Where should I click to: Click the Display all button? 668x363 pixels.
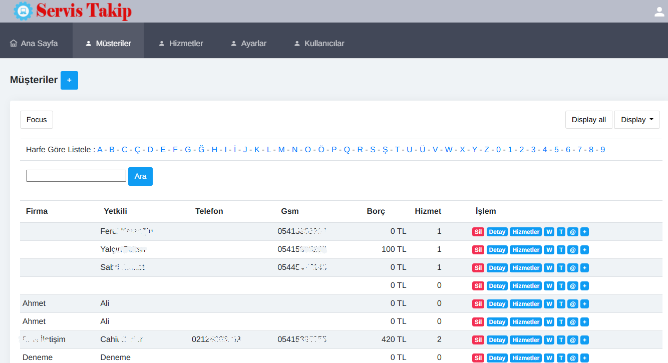(588, 120)
